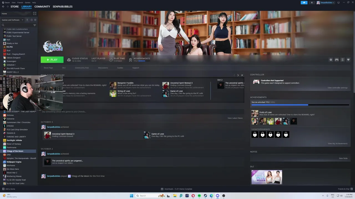Select Warframe in the games list
Image resolution: width=355 pixels, height=199 pixels.
[11, 166]
